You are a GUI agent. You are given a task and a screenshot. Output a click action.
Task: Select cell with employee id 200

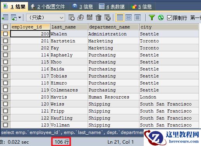pyautogui.click(x=30, y=34)
